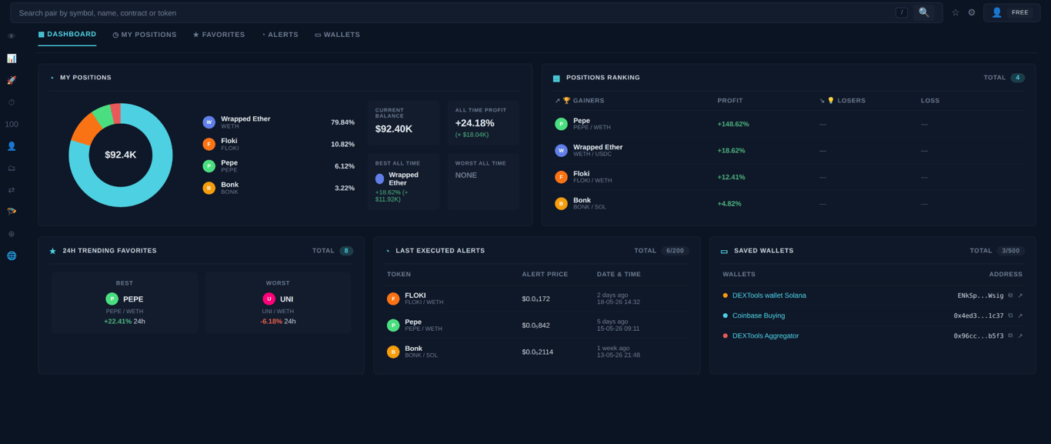Click the $92.4K donut chart center
This screenshot has width=1051, height=444.
click(121, 155)
